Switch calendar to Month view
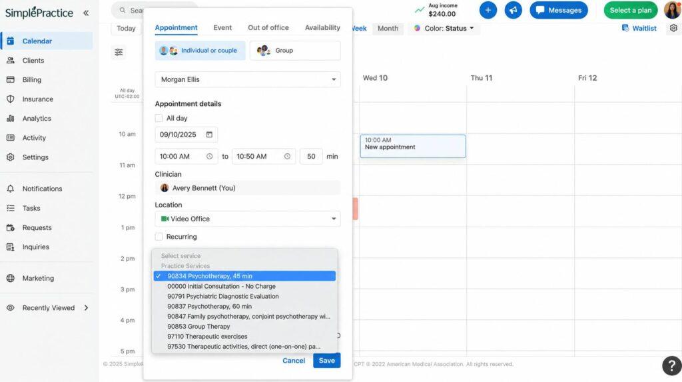This screenshot has width=682, height=382. tap(388, 28)
